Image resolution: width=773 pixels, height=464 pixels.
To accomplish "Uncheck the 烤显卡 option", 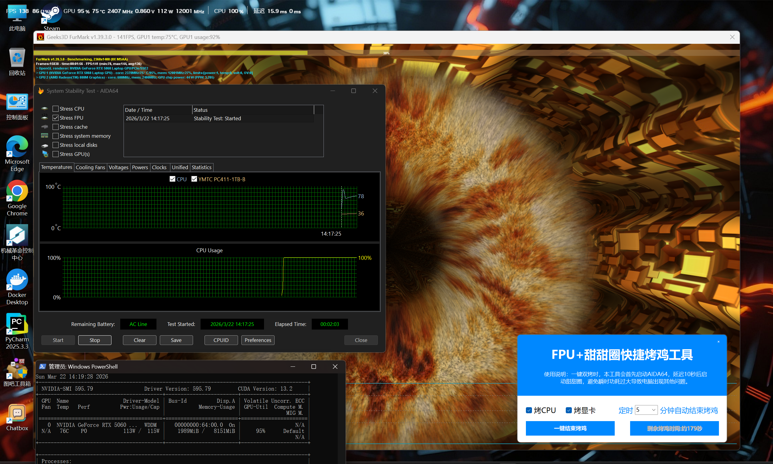I will (568, 410).
